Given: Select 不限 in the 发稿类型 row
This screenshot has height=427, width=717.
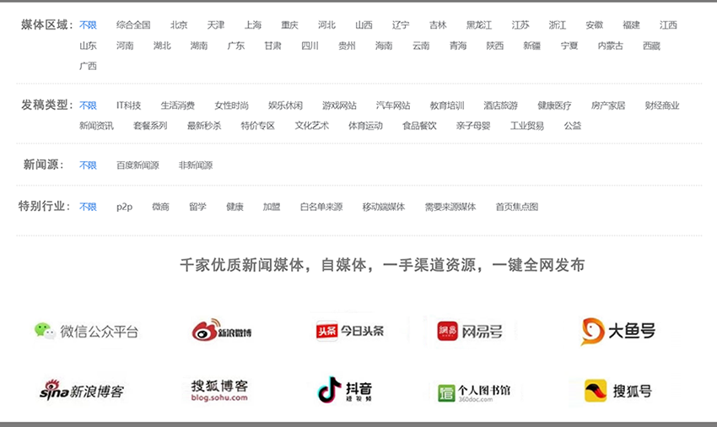Looking at the screenshot, I should pyautogui.click(x=88, y=105).
